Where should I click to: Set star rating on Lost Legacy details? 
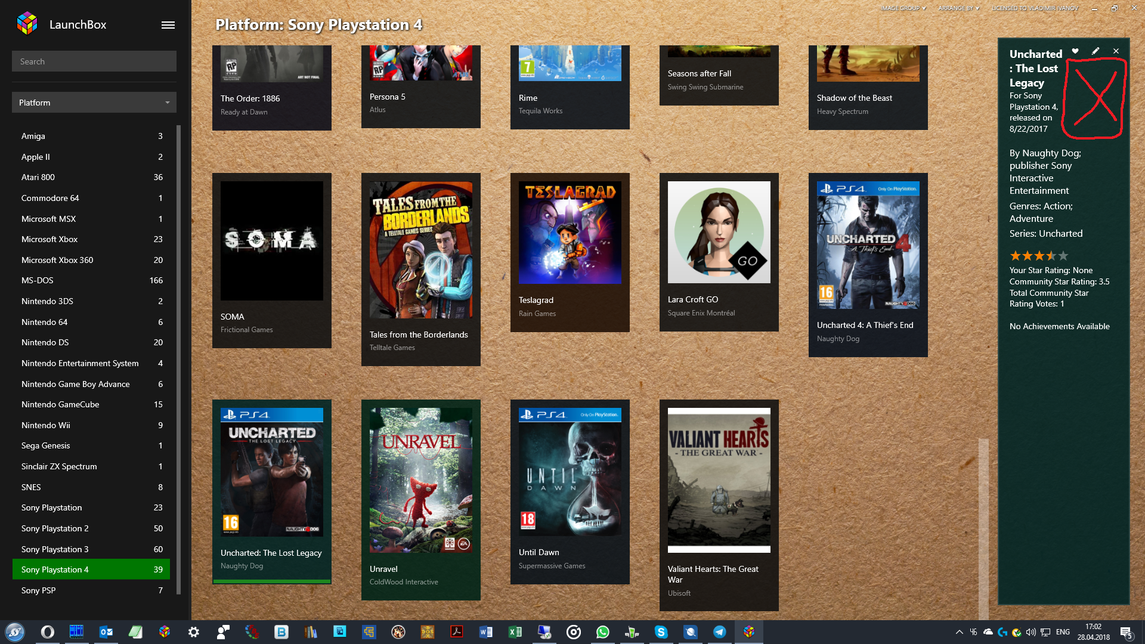click(x=1039, y=256)
